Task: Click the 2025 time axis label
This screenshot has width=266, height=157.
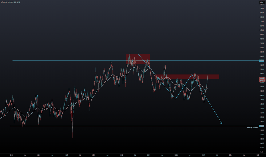Action: tap(203, 155)
